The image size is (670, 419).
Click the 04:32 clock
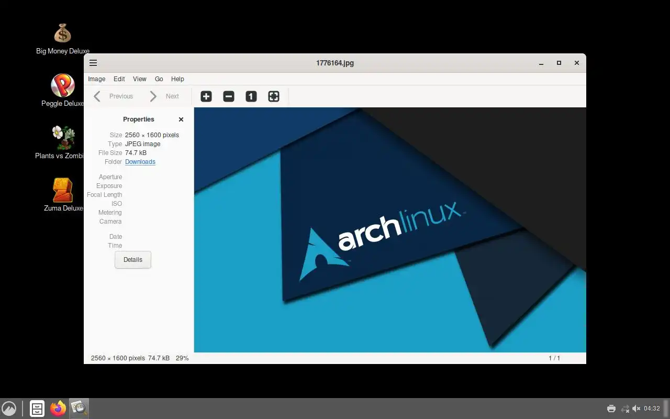(652, 409)
